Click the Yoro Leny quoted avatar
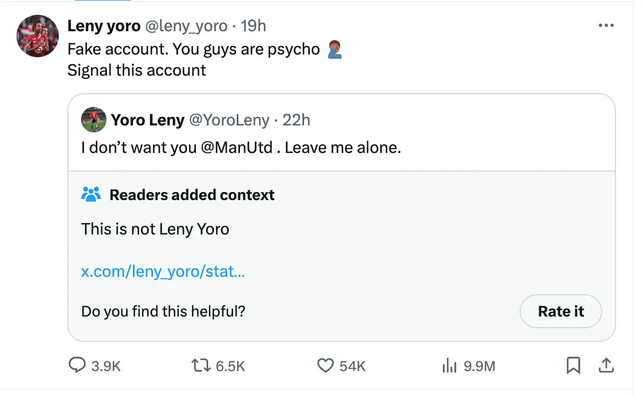The image size is (643, 397). tap(94, 120)
